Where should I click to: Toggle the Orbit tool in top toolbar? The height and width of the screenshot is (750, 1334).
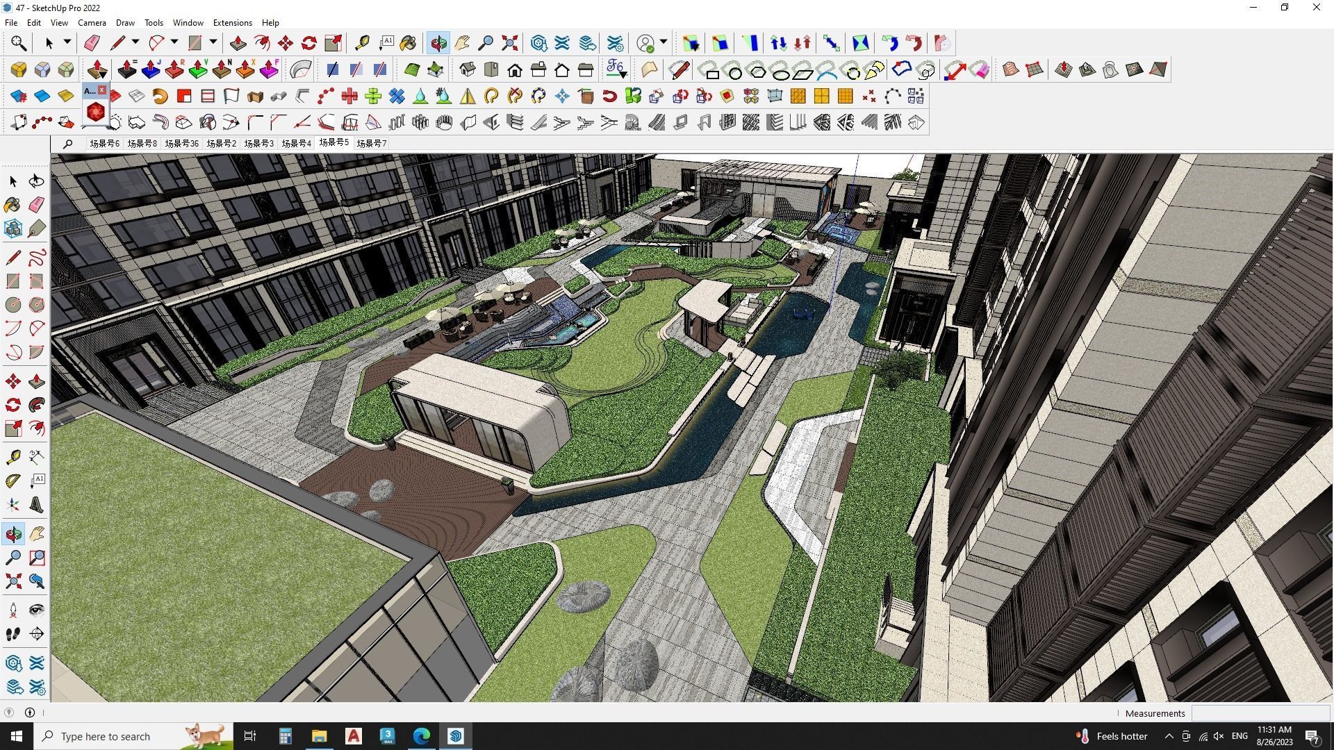click(x=438, y=43)
